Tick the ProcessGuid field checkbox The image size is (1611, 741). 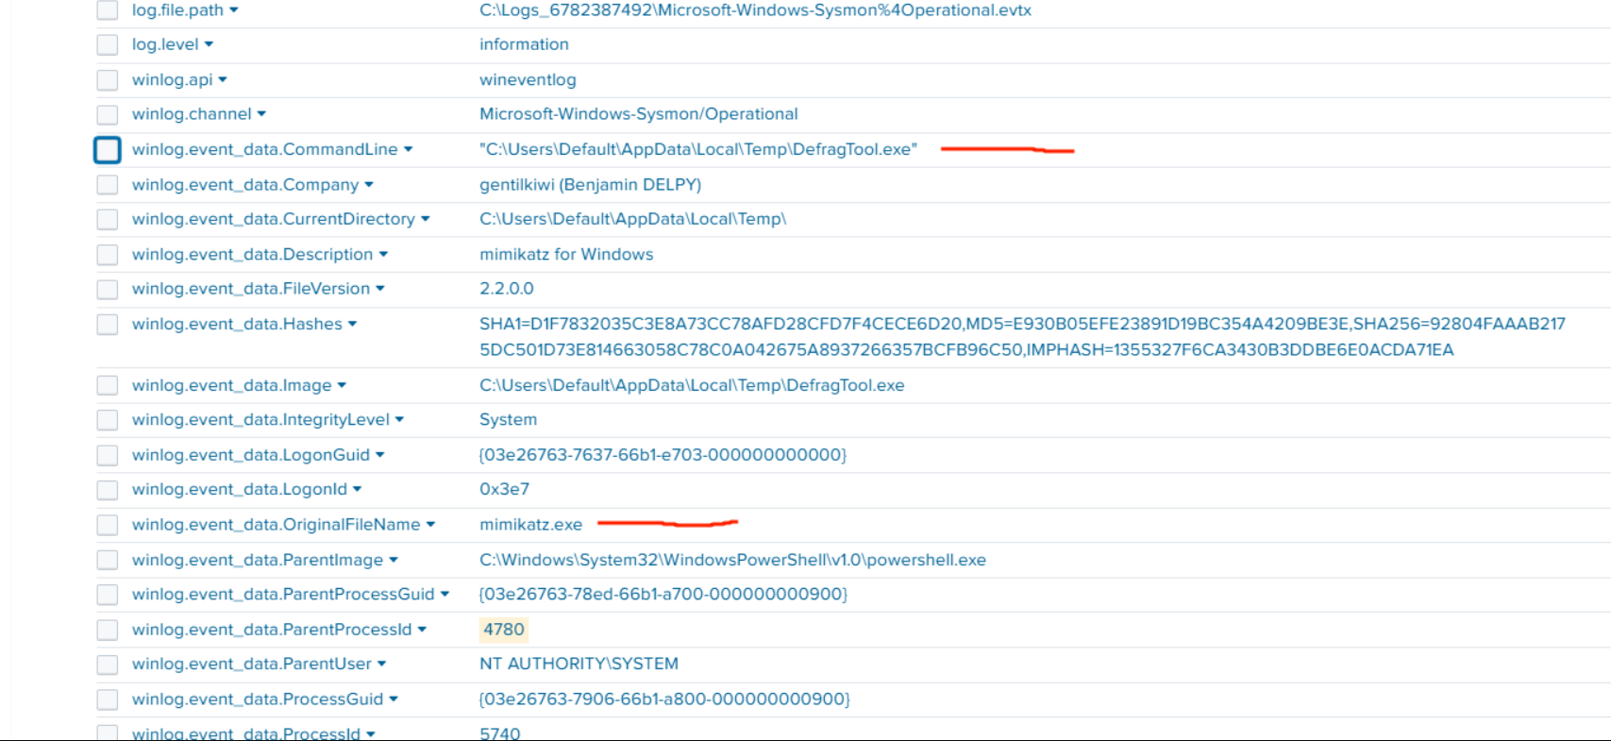tap(108, 699)
